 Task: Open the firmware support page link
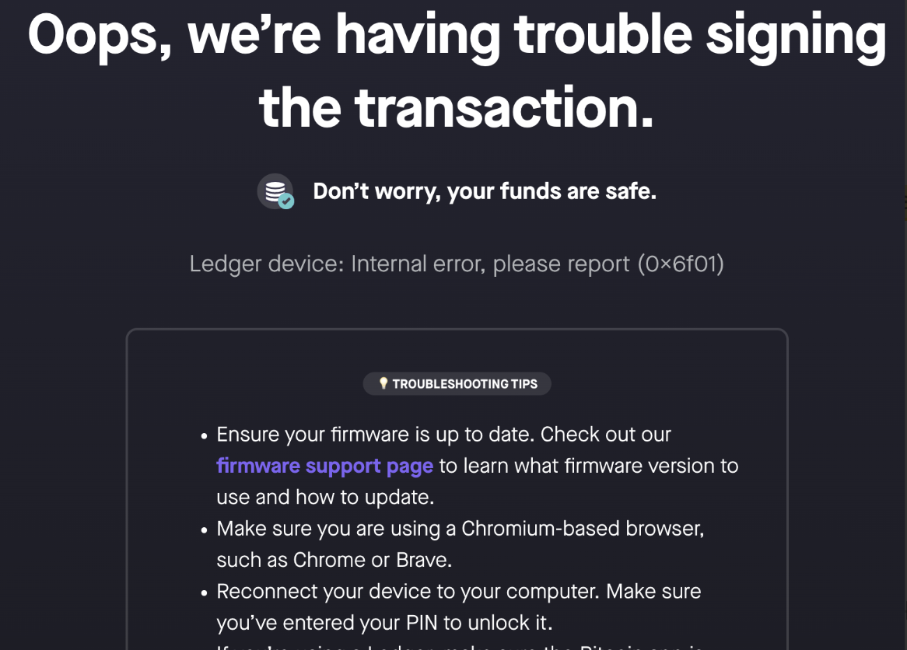325,466
